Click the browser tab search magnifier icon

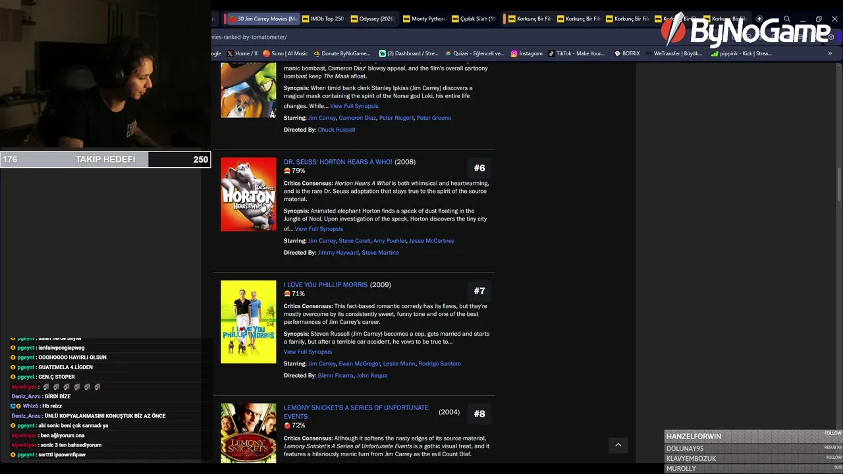pyautogui.click(x=787, y=19)
